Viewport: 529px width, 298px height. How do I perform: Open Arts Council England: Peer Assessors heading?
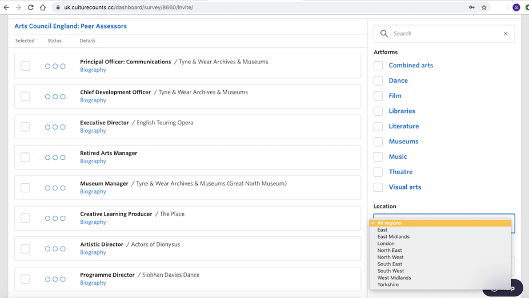[x=70, y=26]
